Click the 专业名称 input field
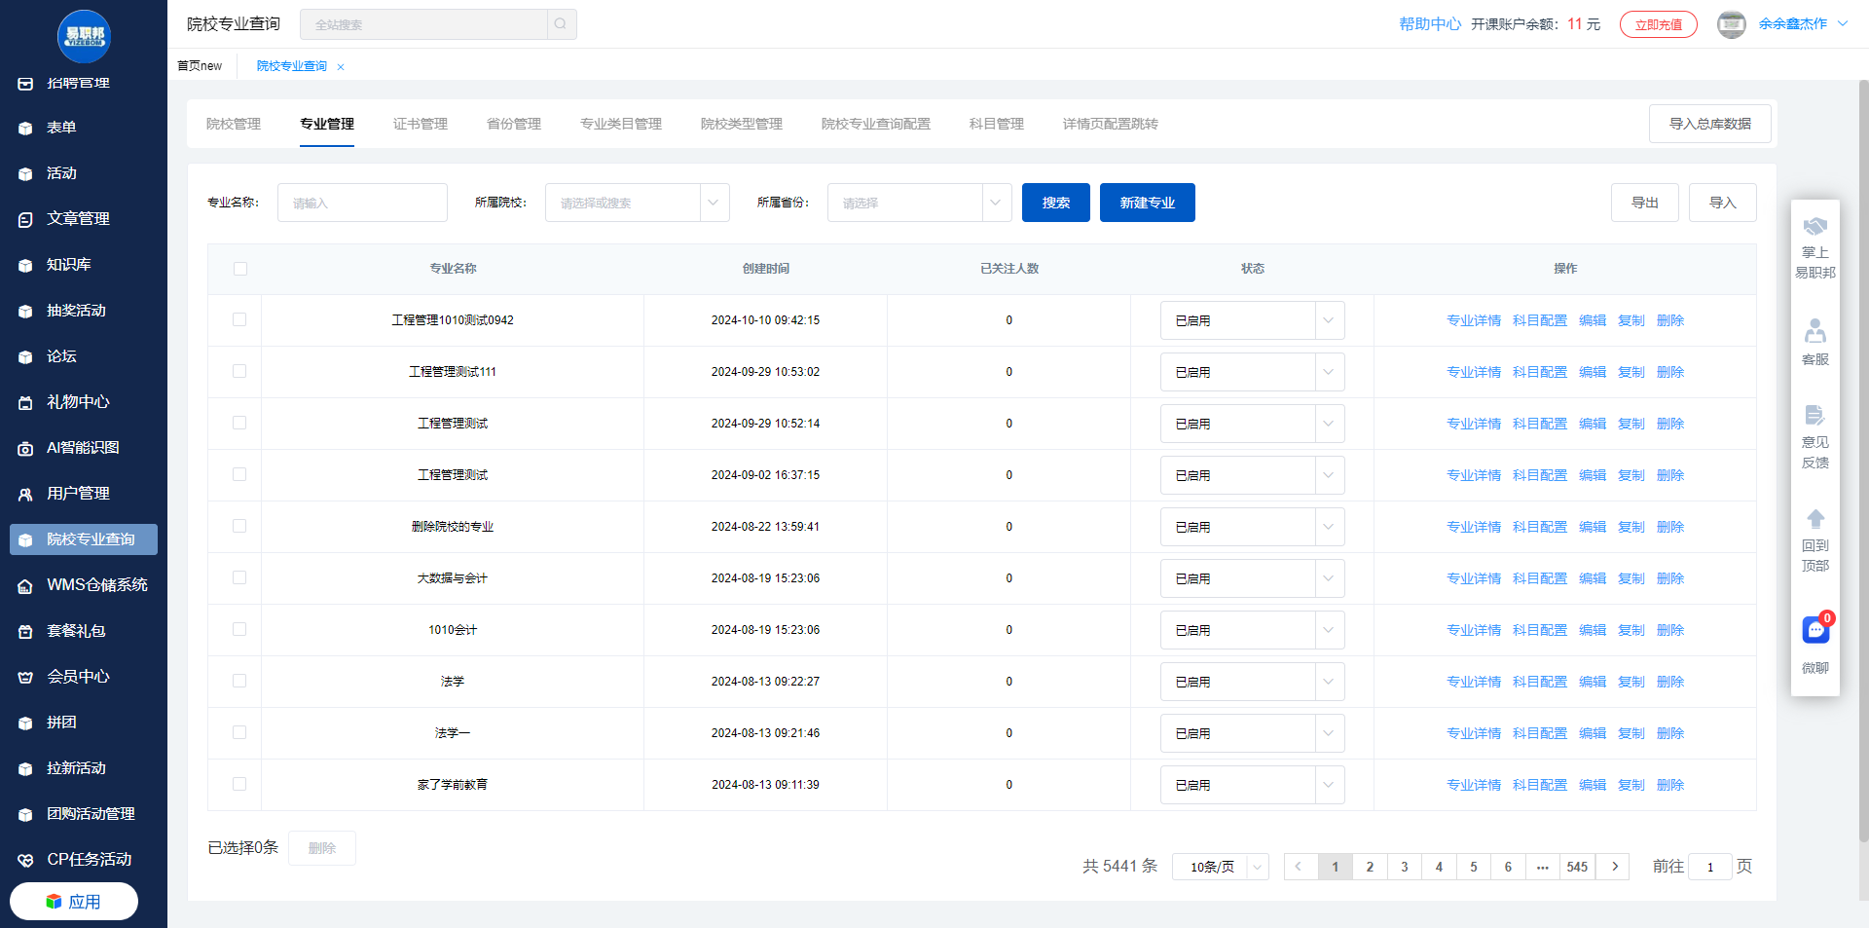 (x=362, y=203)
